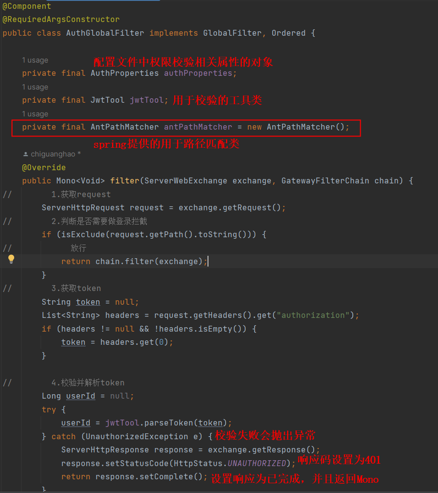This screenshot has width=438, height=493.
Task: Click the chiguanghao author inlay hint
Action: pyautogui.click(x=53, y=154)
